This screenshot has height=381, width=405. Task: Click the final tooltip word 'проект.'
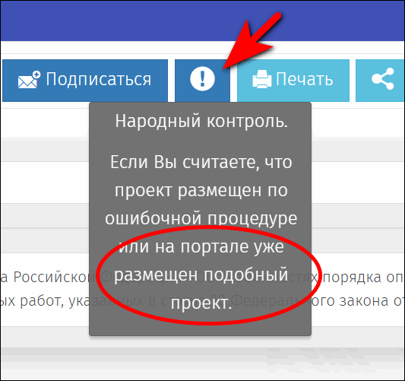201,303
